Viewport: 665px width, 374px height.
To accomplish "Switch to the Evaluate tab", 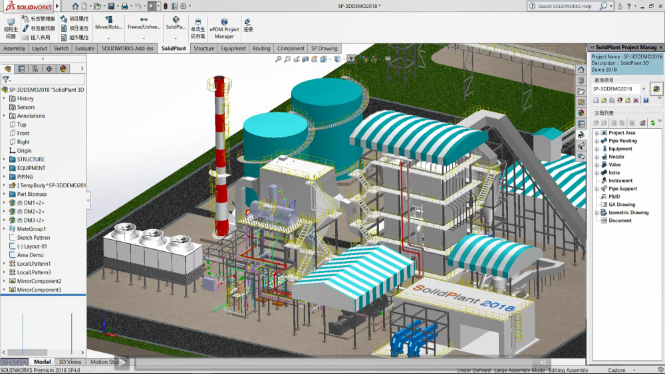I will tap(85, 48).
